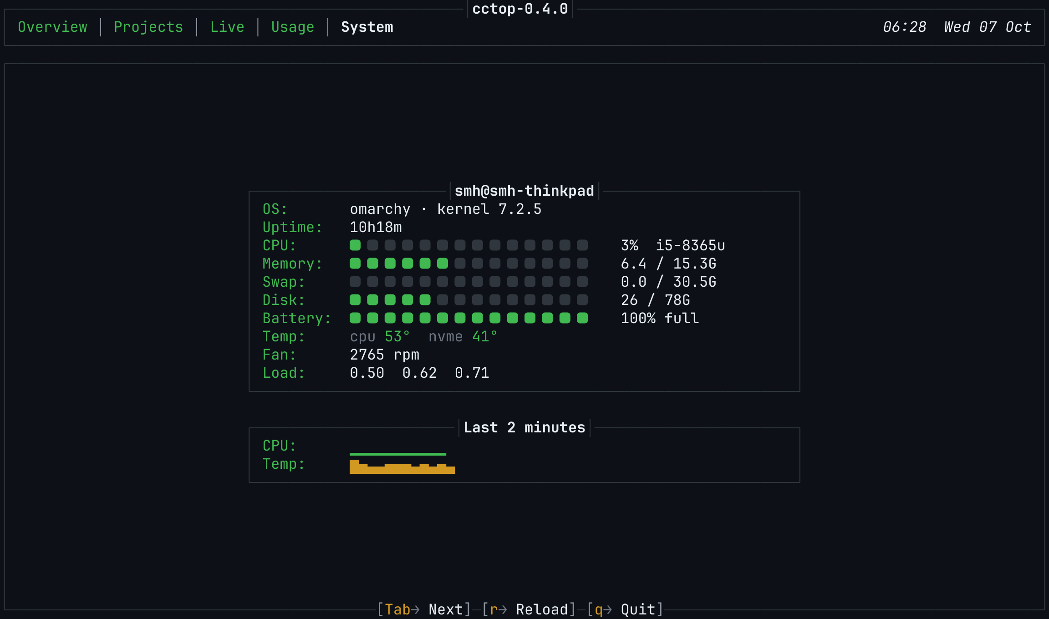Click the omarchy kernel 7.2.5 value
The width and height of the screenshot is (1049, 619).
tap(446, 209)
